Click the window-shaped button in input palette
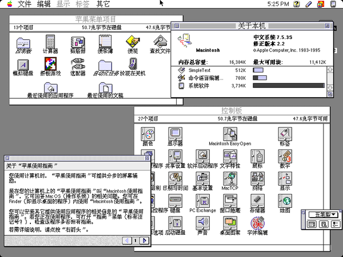The height and width of the screenshot is (257, 343). [312, 224]
